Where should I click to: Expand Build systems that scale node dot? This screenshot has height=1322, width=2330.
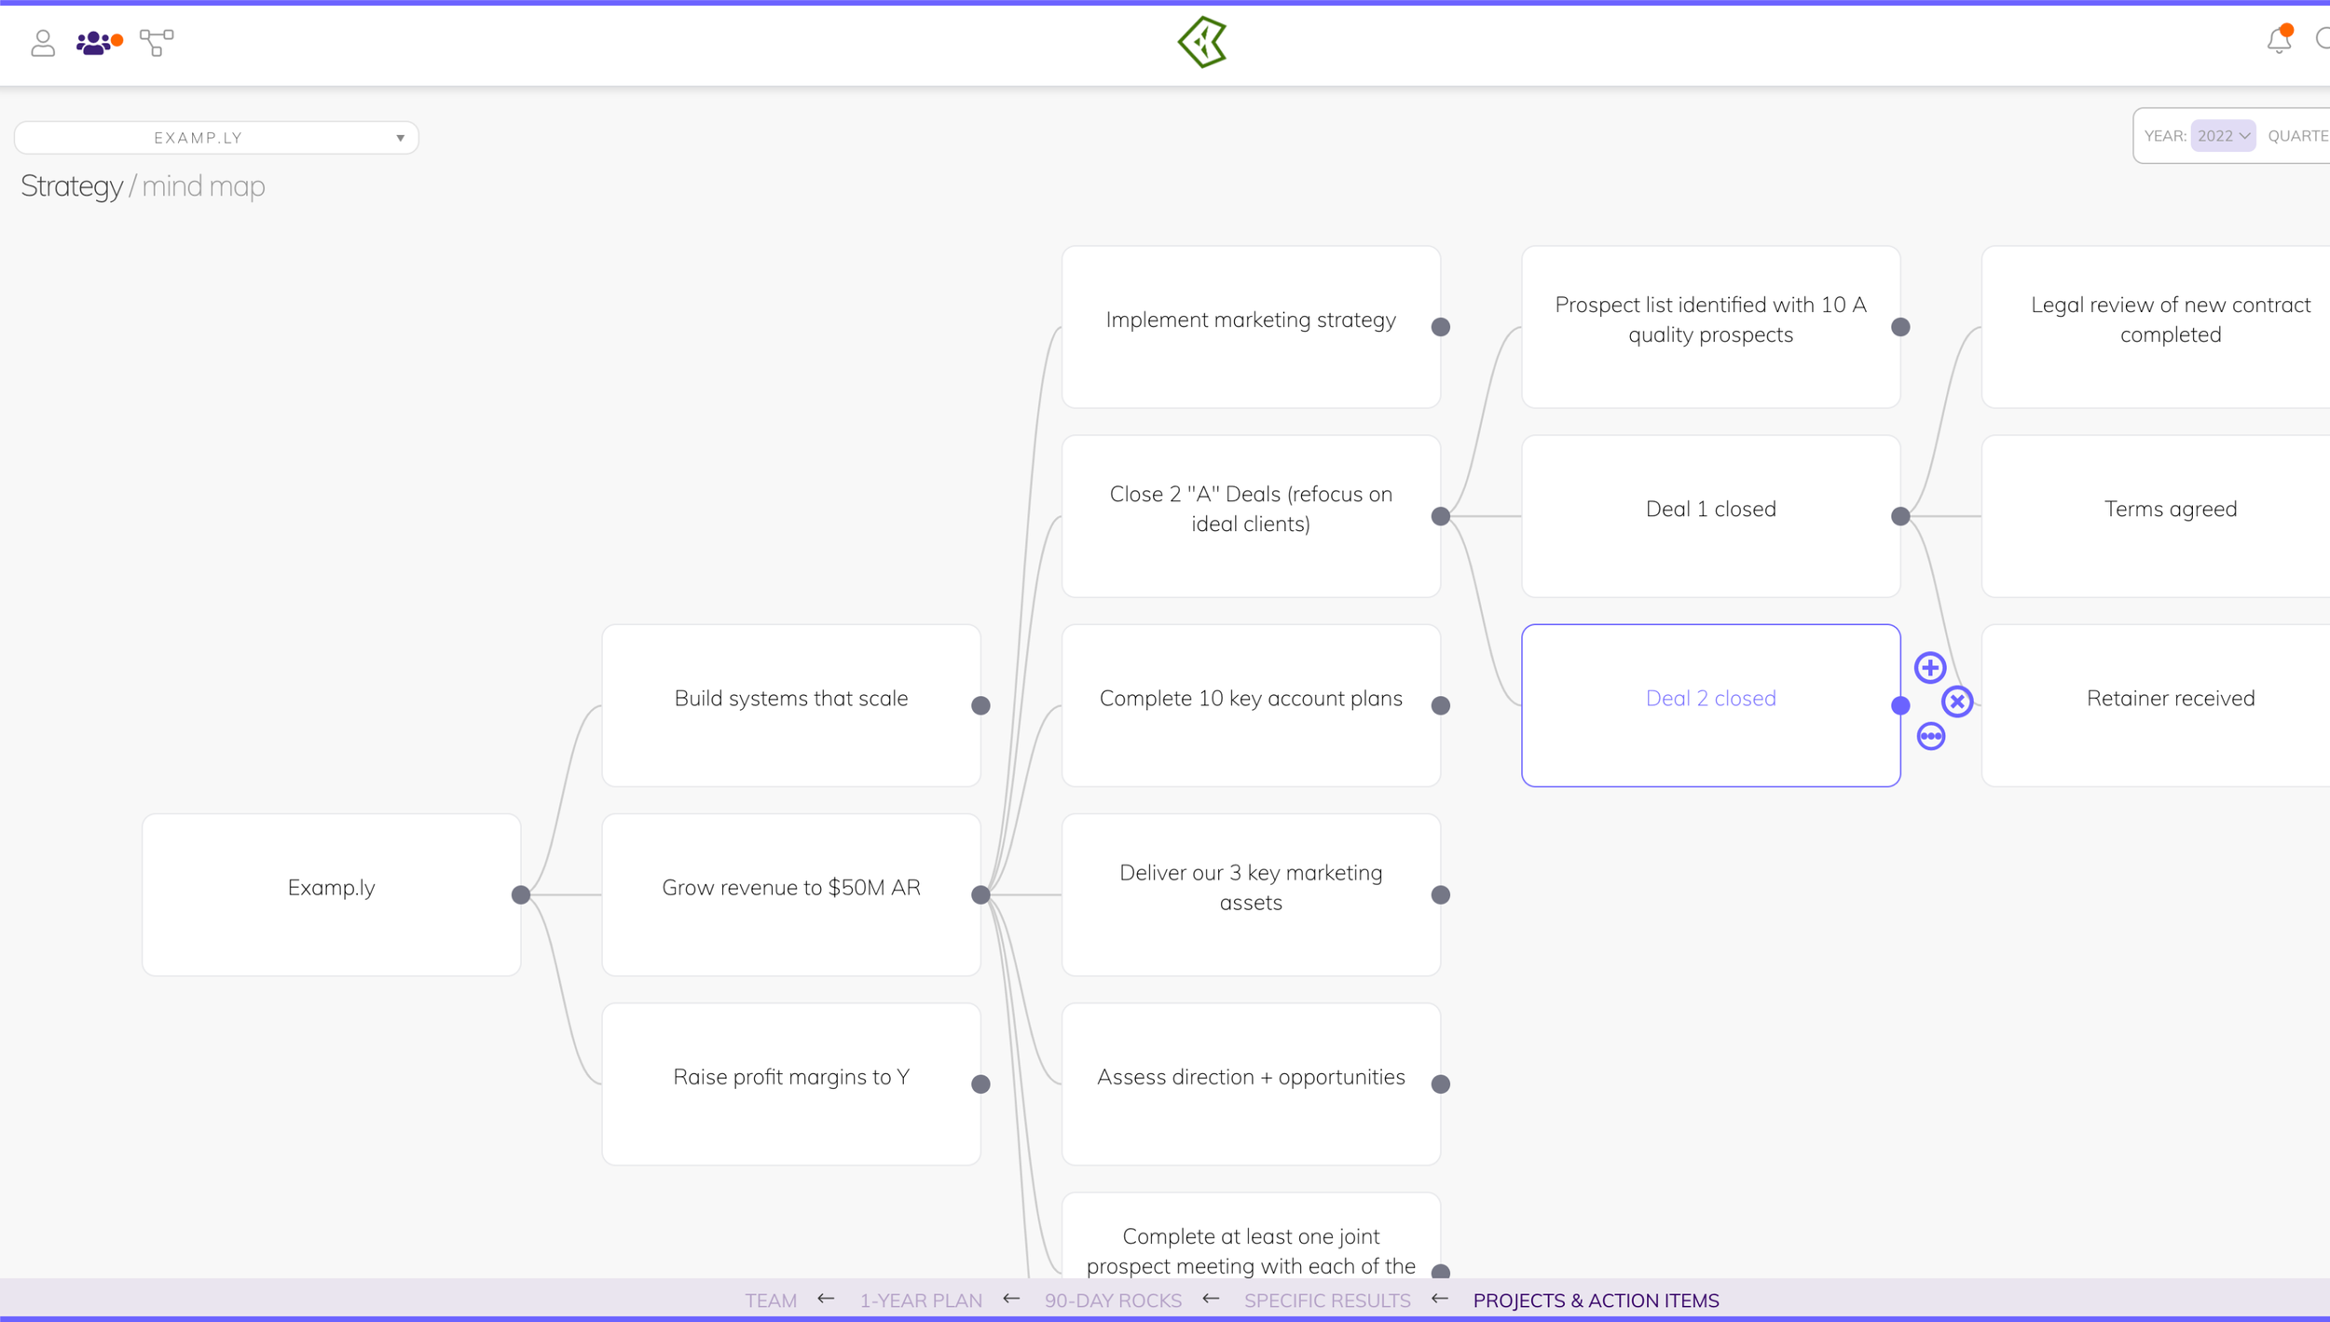coord(980,706)
